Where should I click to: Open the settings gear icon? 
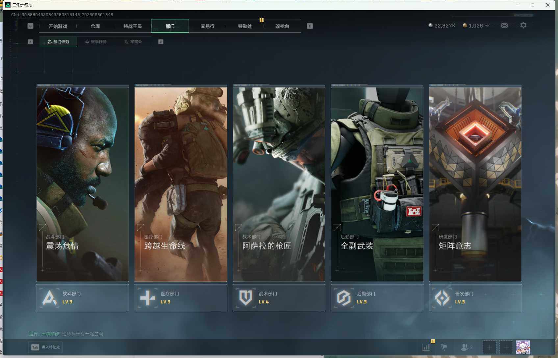[523, 25]
